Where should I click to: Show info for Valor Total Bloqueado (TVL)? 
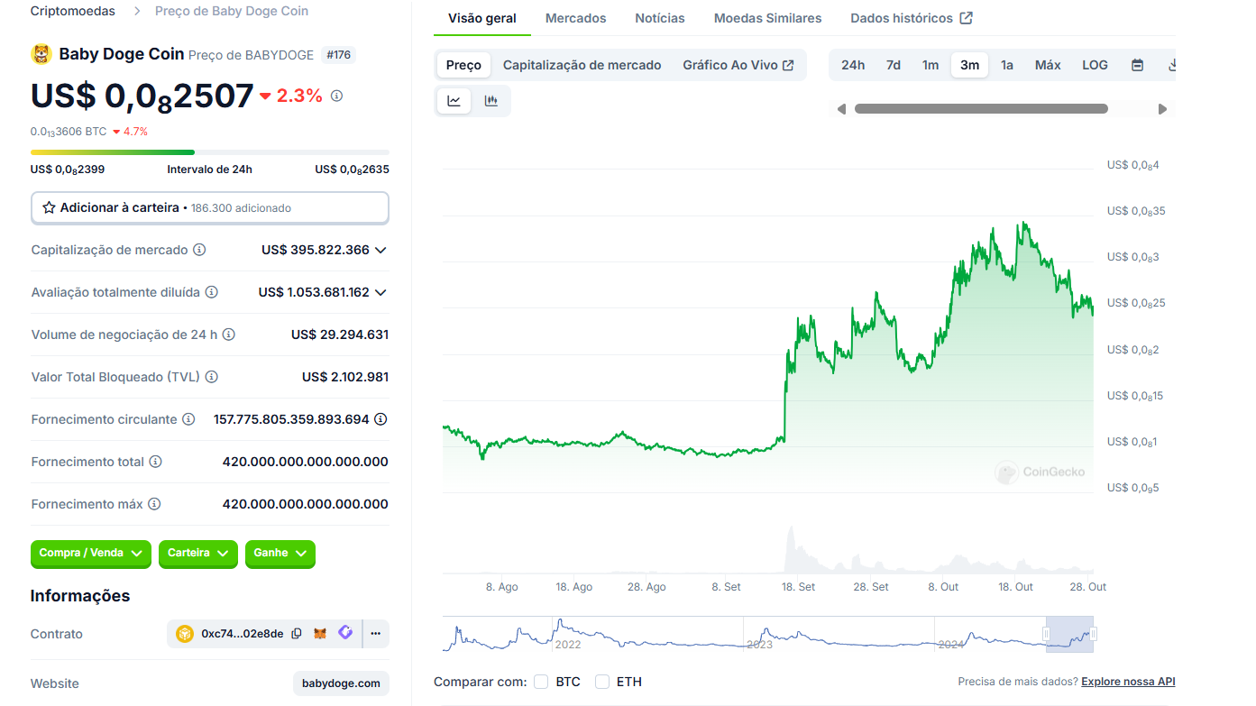point(211,377)
